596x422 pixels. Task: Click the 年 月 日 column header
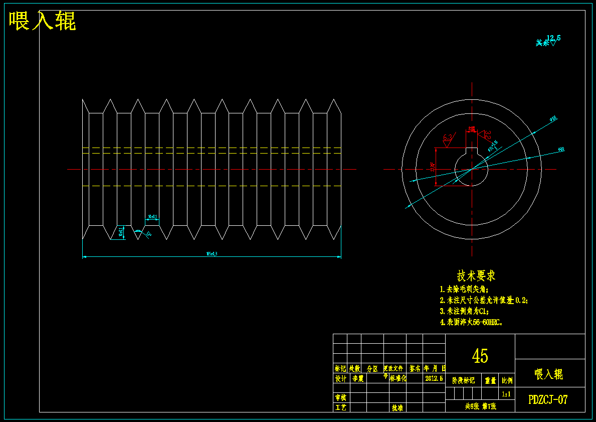[x=435, y=368]
